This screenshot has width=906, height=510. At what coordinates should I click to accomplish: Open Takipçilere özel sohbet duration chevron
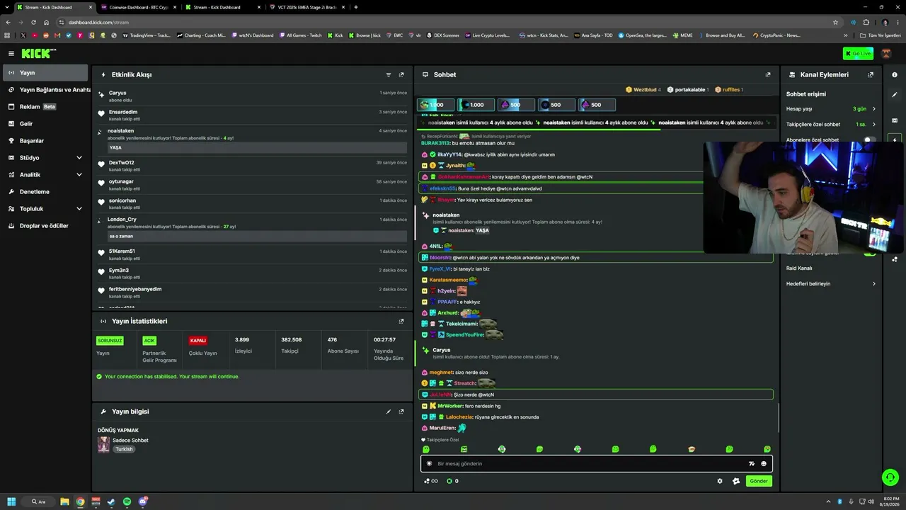(x=874, y=125)
